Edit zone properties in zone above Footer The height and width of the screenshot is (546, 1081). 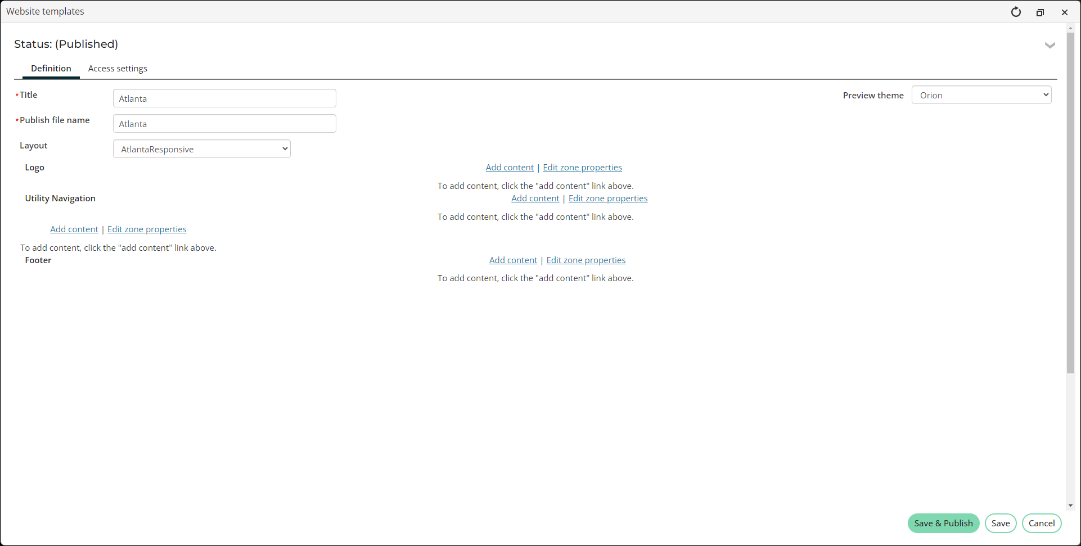[147, 229]
